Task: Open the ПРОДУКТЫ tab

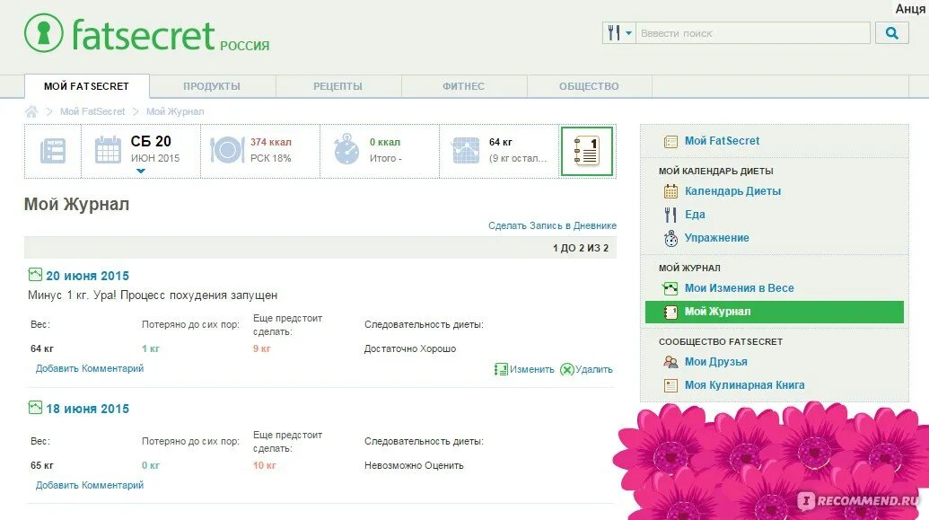Action: (x=212, y=86)
